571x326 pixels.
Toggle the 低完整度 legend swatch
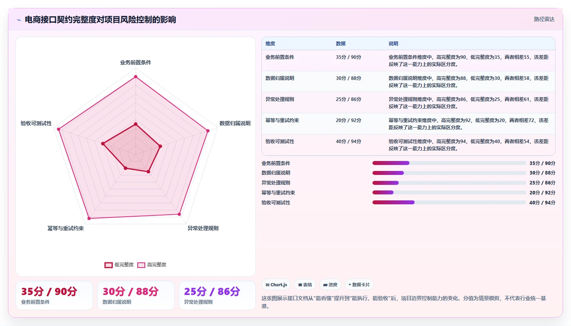point(109,265)
